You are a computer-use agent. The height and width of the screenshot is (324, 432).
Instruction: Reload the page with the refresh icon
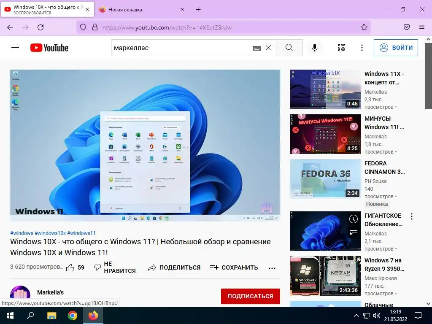point(40,27)
